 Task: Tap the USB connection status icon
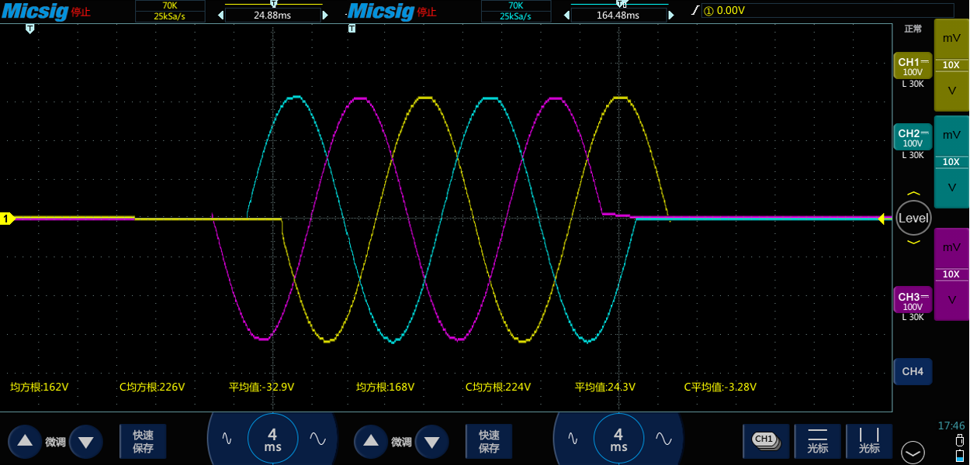coord(960,439)
